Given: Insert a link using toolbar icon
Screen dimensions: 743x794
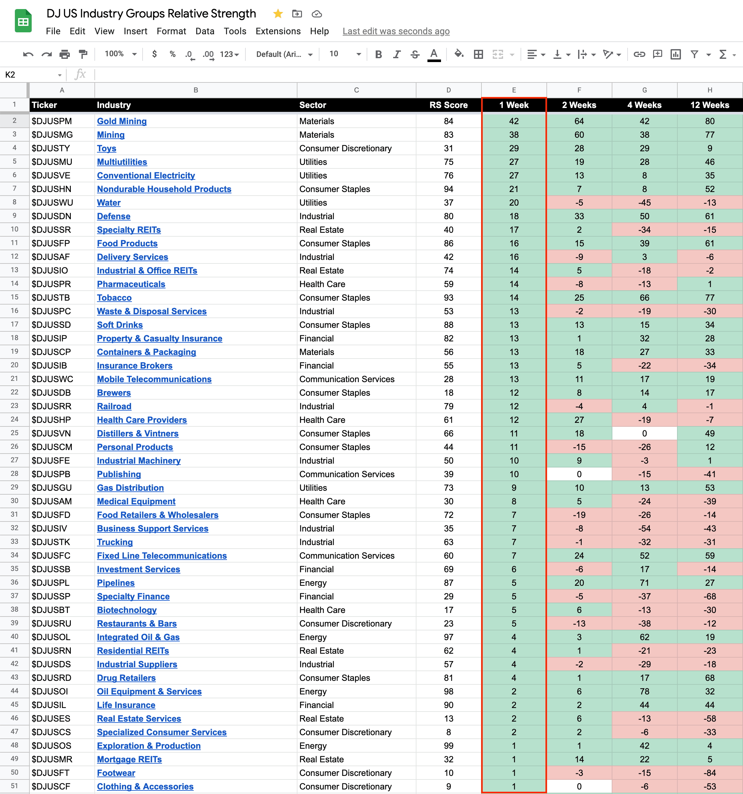Looking at the screenshot, I should [639, 54].
